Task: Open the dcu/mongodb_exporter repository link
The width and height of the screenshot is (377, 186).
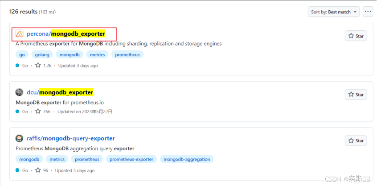Action: tap(60, 92)
